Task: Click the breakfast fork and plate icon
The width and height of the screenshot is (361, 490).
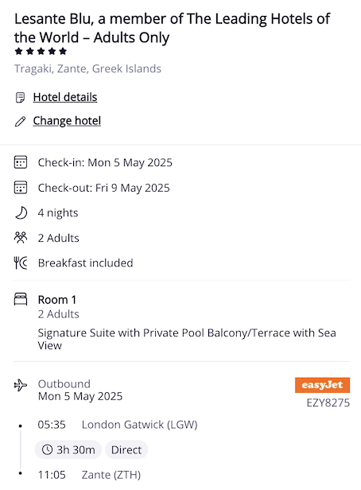Action: 21,262
